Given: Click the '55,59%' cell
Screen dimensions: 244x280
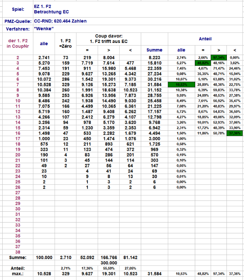Looking at the screenshot, I should coord(109,268).
